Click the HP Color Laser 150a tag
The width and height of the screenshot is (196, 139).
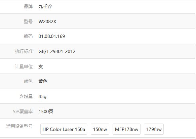click(x=64, y=129)
